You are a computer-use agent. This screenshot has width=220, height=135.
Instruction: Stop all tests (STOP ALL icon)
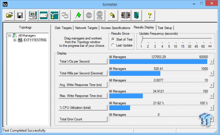coord(100,15)
